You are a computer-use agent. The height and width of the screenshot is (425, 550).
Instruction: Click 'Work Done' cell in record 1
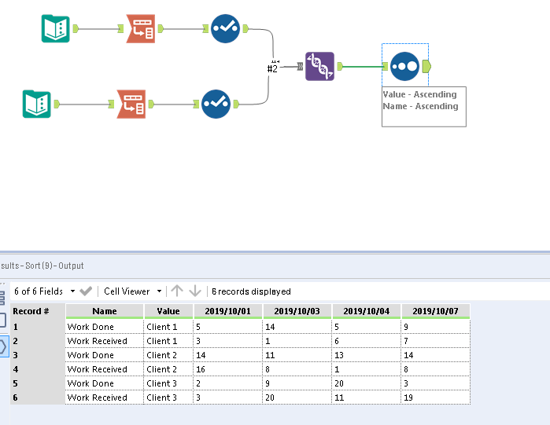coord(105,327)
